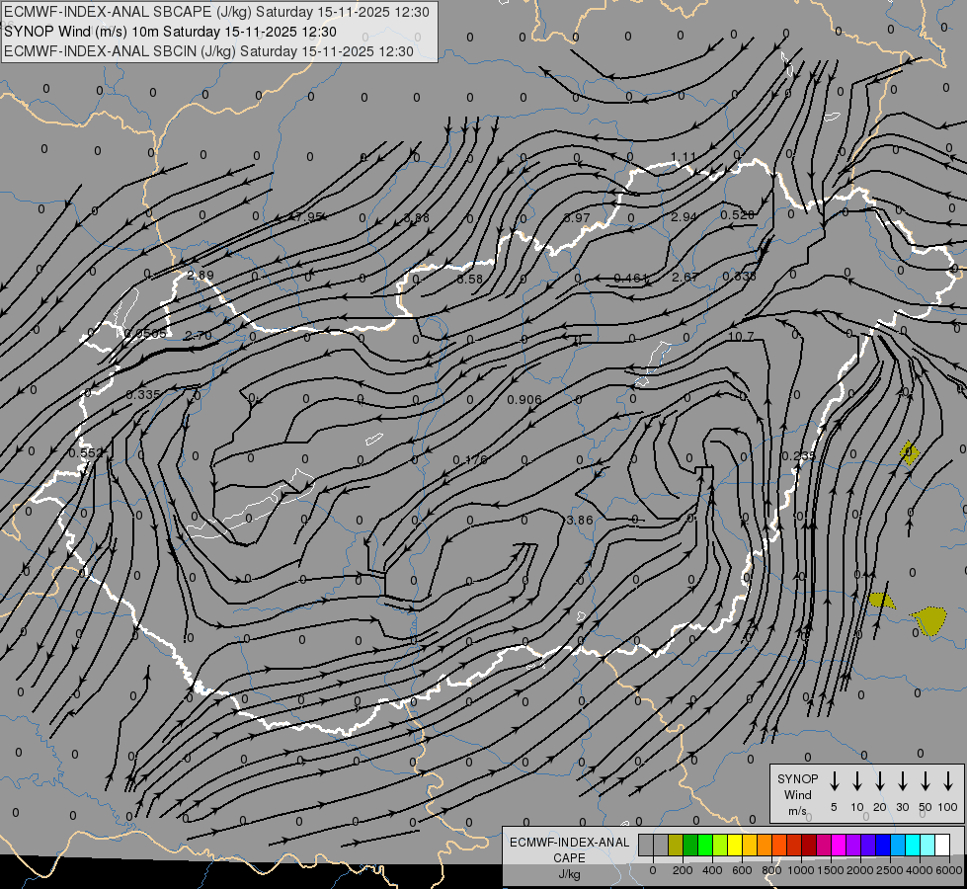This screenshot has width=967, height=889.
Task: Click the 3.88 value on the map
Action: click(416, 217)
